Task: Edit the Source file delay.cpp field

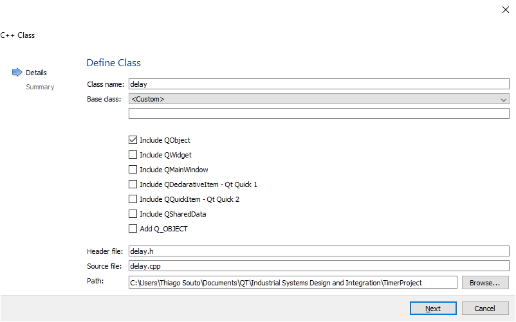Action: [318, 265]
